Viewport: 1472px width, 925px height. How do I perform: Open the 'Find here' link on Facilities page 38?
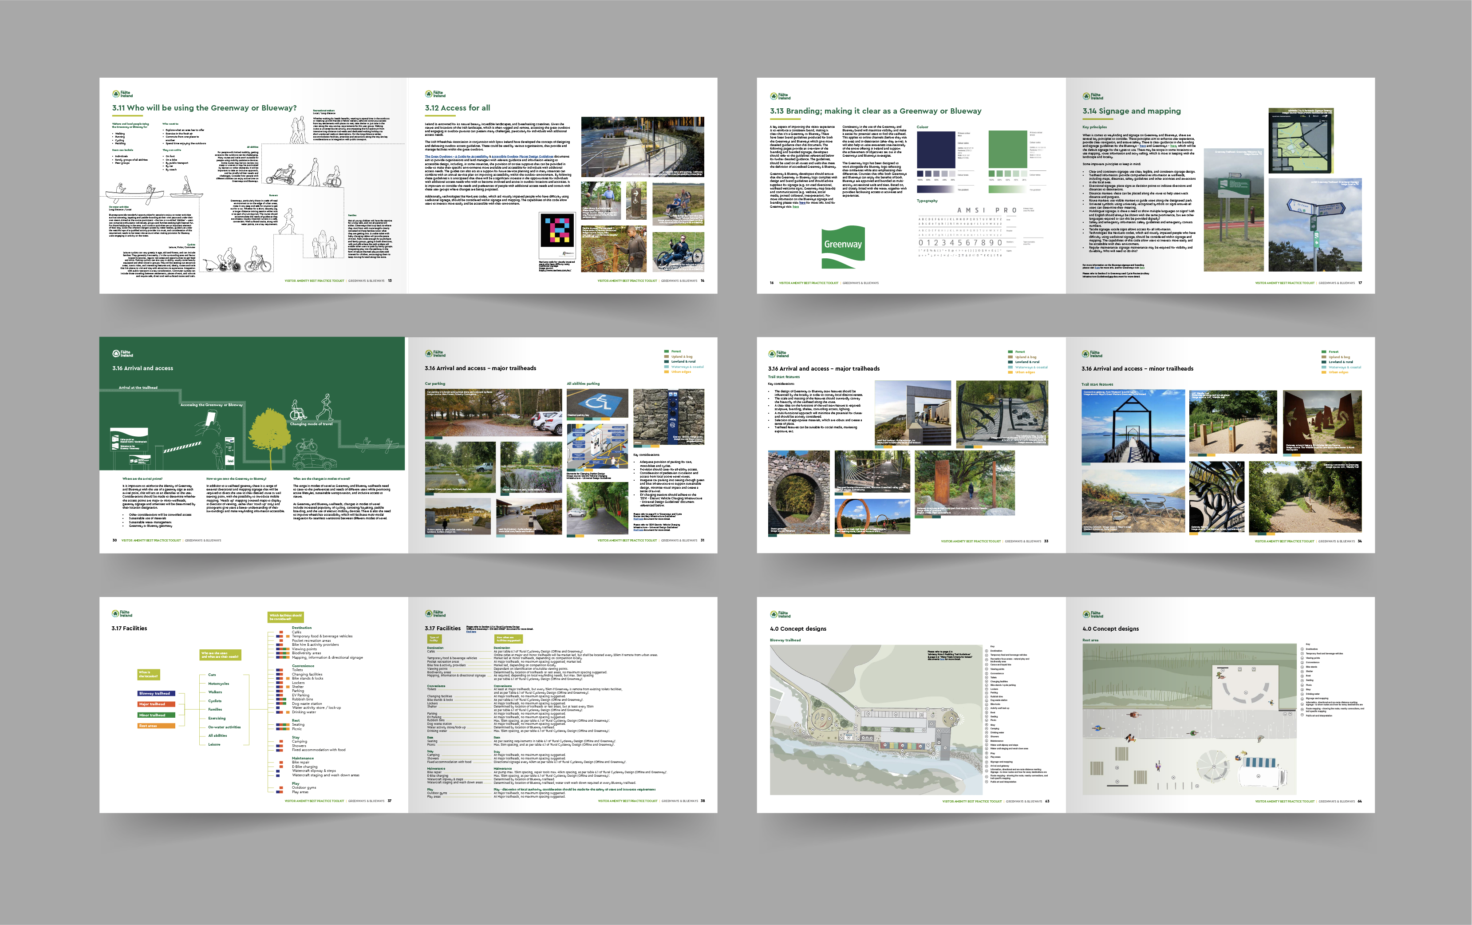(471, 632)
